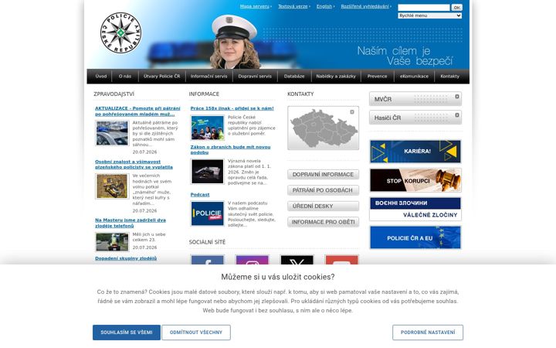Open Mapa serveru link
This screenshot has height=348, width=556.
click(255, 6)
